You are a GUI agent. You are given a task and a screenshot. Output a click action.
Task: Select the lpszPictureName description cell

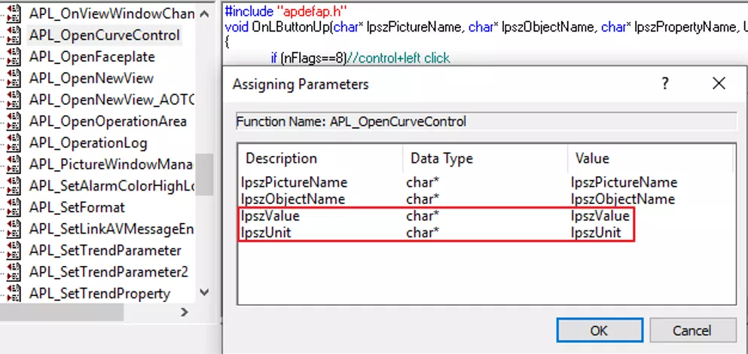(295, 183)
